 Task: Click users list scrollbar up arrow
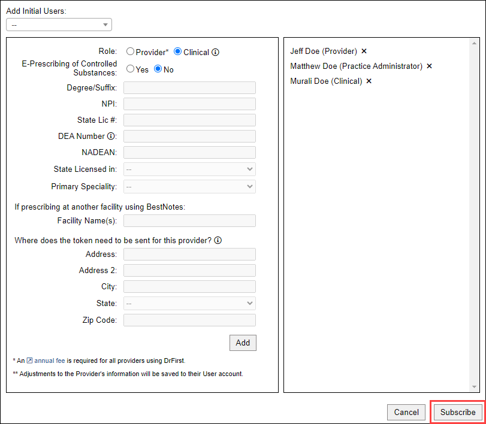point(474,43)
